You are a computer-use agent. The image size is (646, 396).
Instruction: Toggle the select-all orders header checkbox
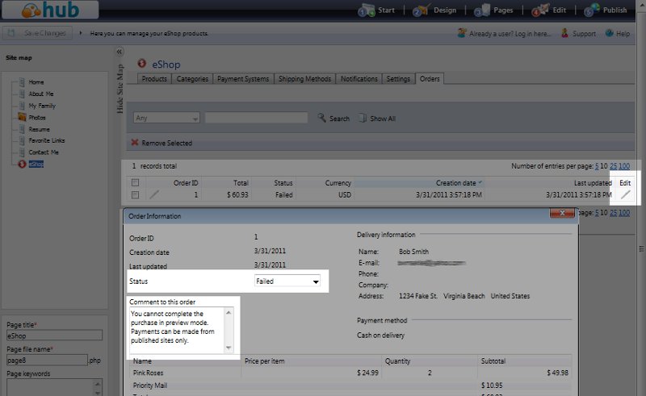click(x=135, y=183)
